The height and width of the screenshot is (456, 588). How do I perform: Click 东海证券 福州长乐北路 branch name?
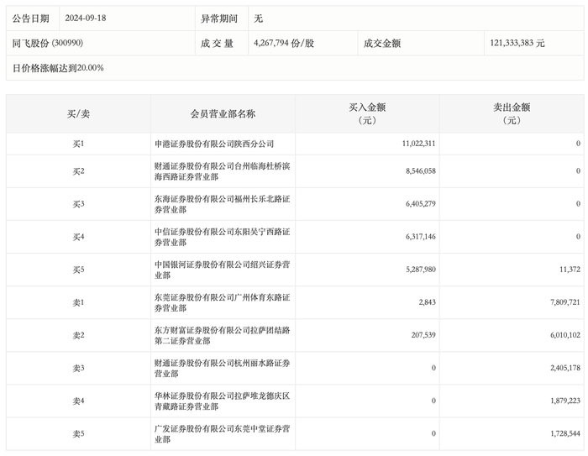(223, 204)
